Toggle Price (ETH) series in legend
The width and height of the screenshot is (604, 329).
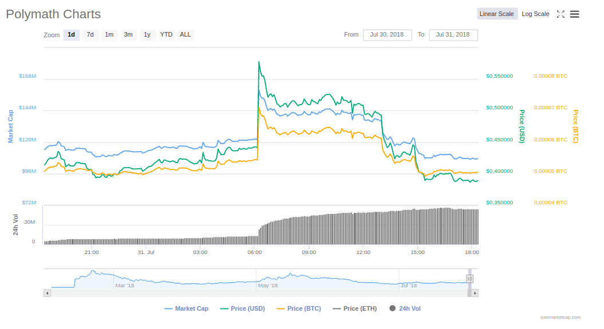click(355, 308)
